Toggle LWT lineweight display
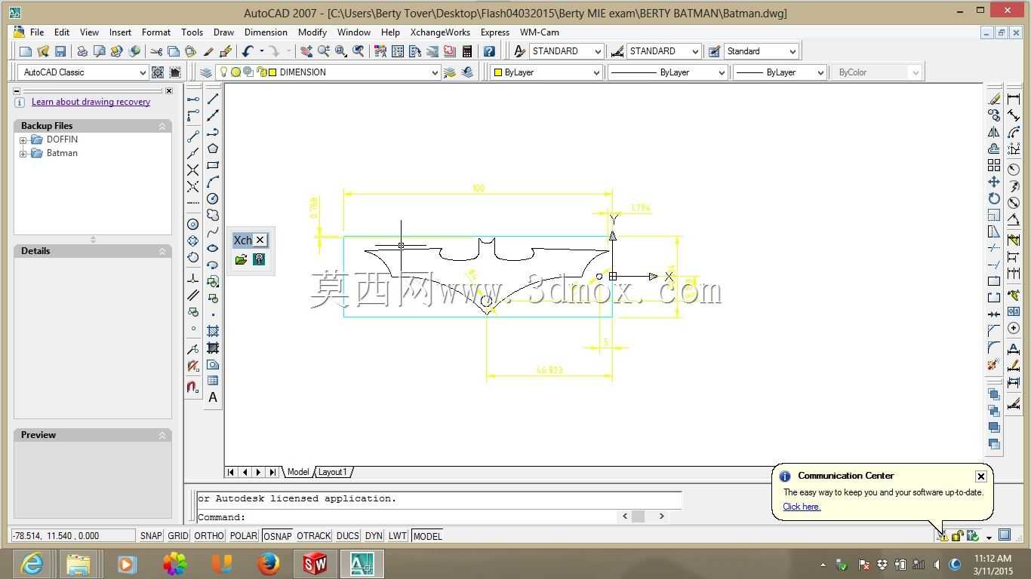Screen dimensions: 1031x579 (398, 536)
